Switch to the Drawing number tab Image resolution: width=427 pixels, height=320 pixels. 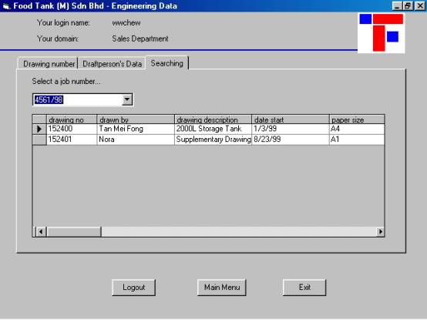[x=49, y=64]
